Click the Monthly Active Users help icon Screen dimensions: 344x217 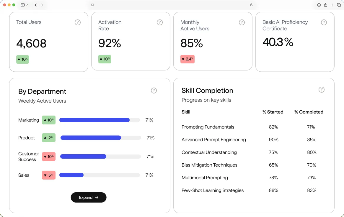[242, 22]
